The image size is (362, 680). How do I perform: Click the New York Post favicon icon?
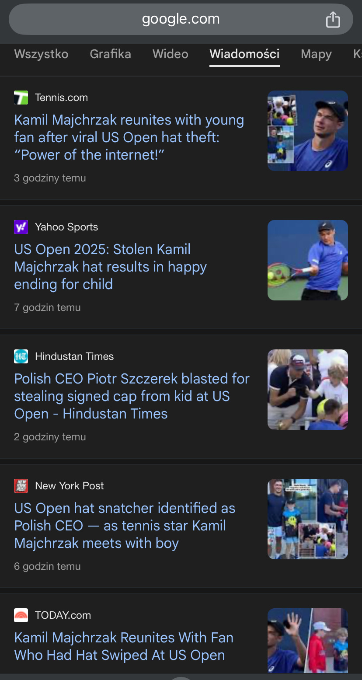pyautogui.click(x=21, y=486)
